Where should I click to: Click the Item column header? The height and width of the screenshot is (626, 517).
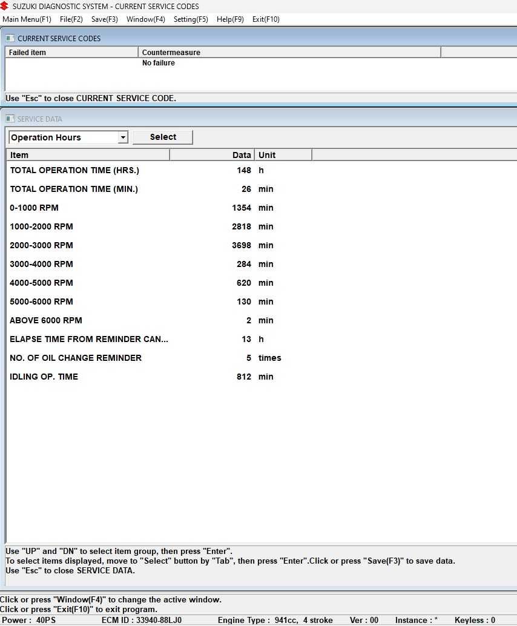(88, 155)
